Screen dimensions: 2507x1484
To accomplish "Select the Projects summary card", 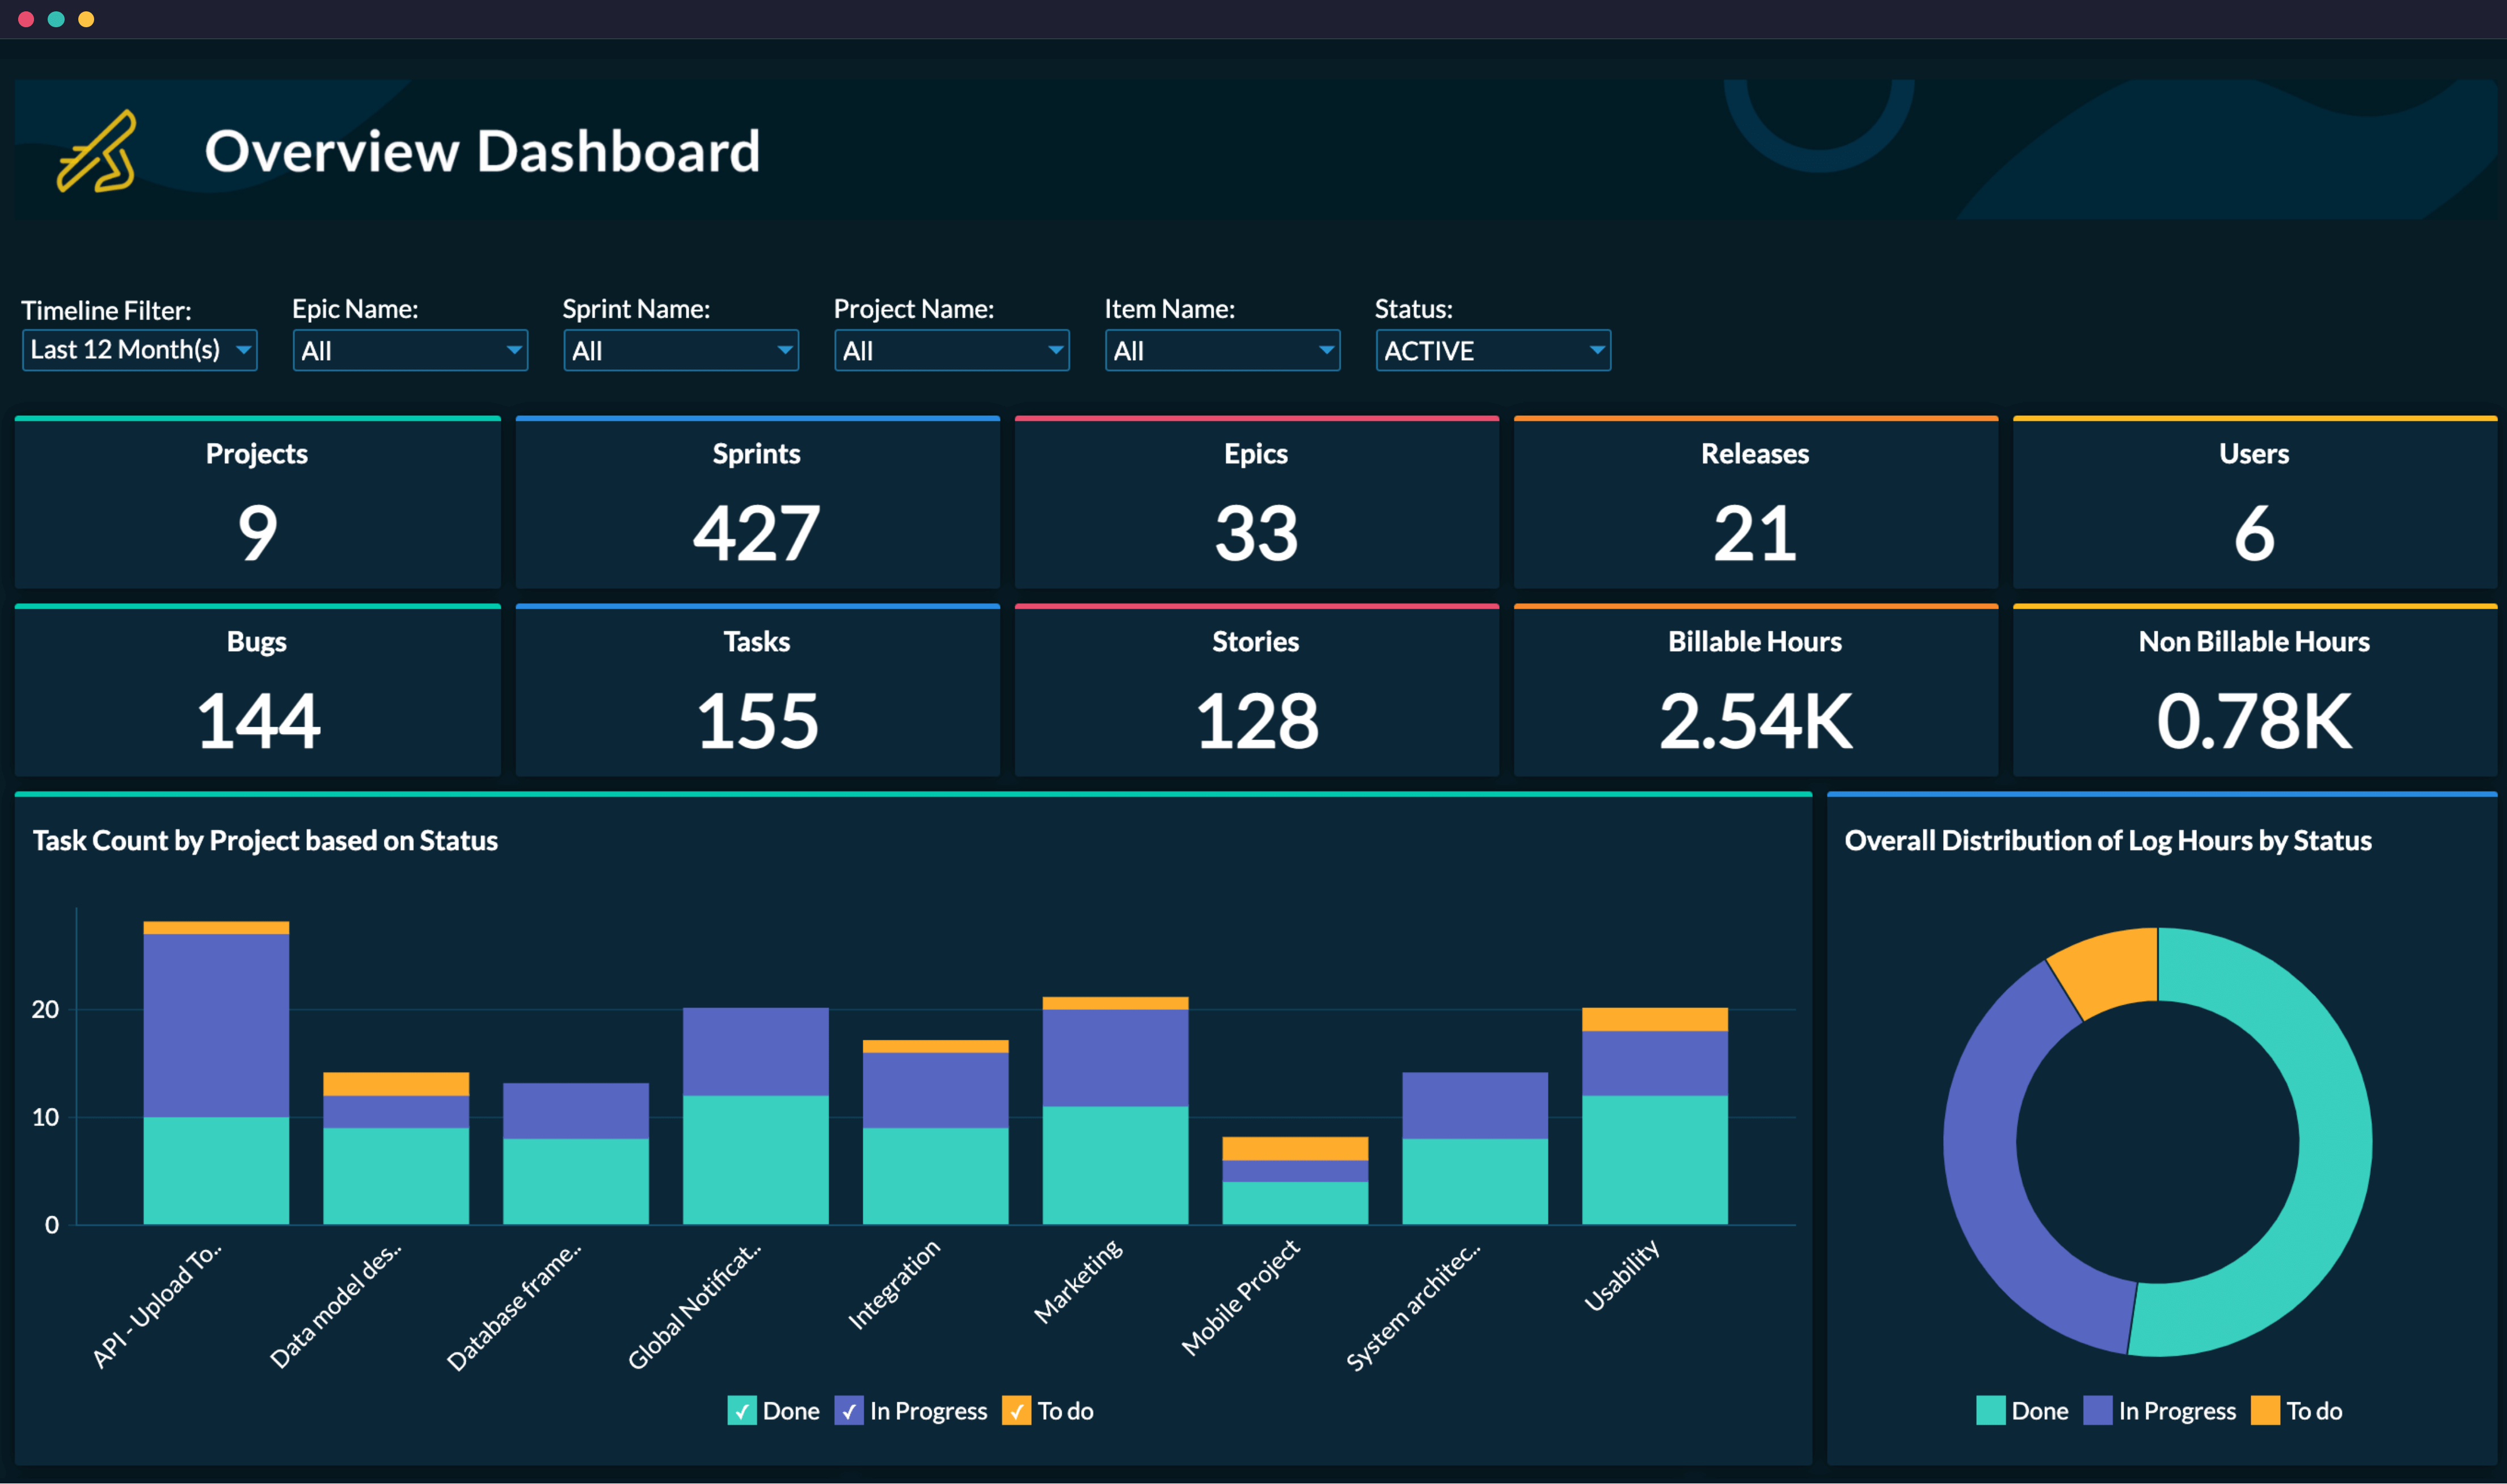I will 257,502.
